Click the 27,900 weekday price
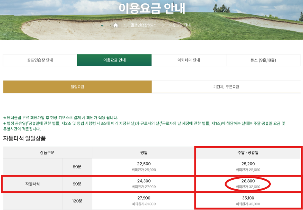 (144, 198)
